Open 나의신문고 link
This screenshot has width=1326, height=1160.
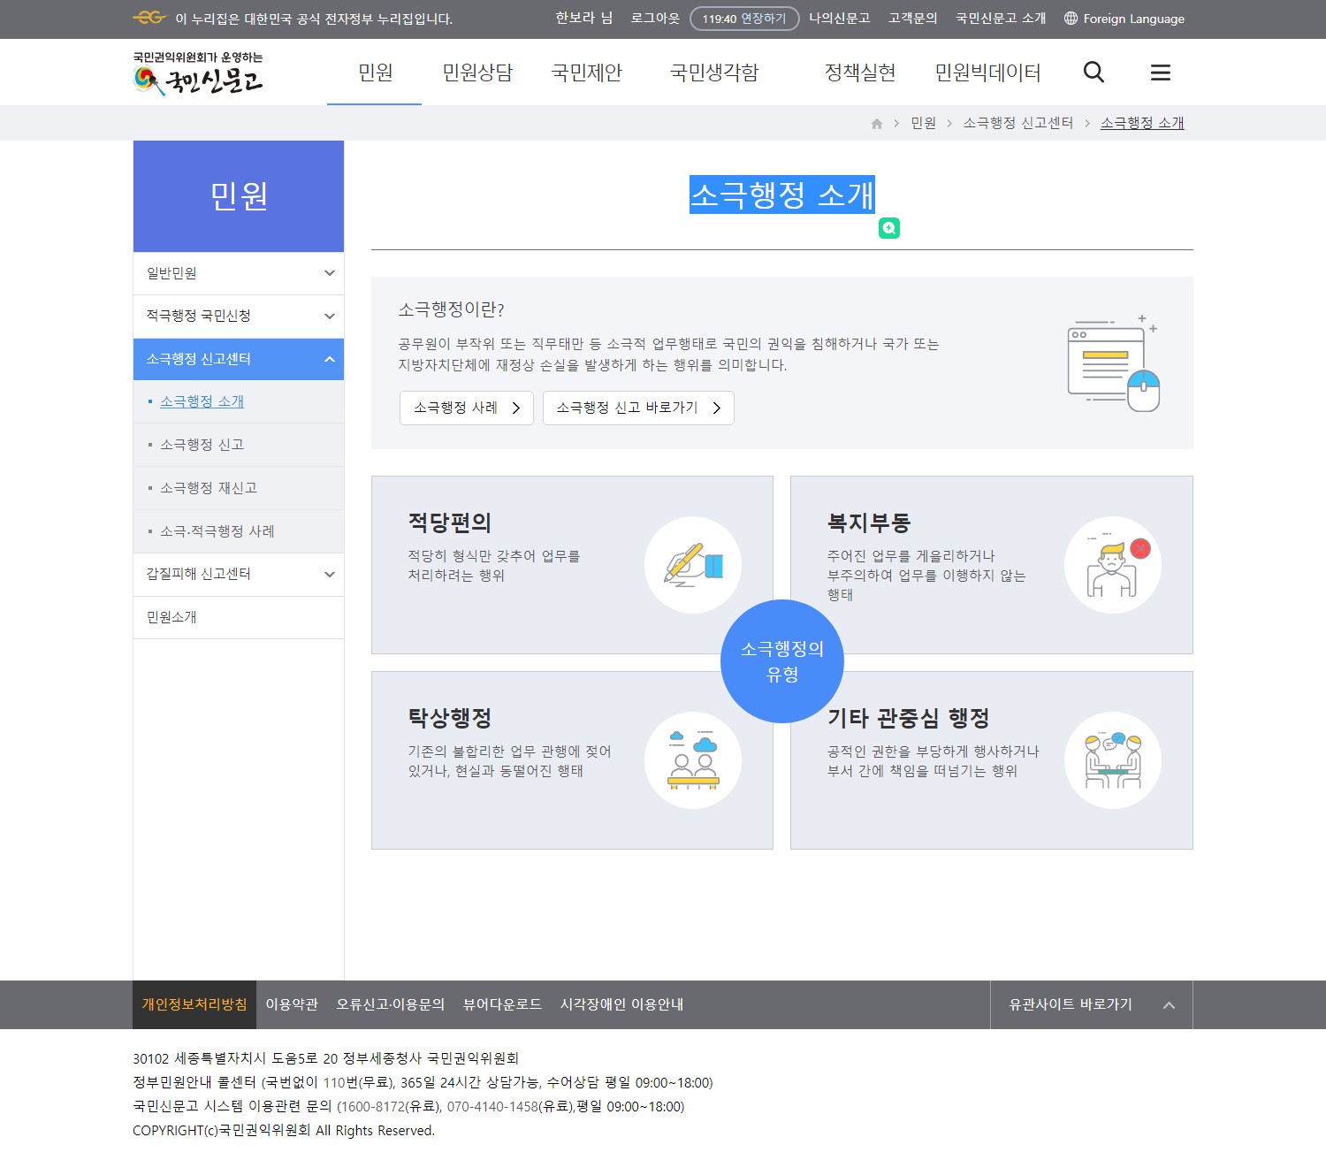[x=840, y=18]
